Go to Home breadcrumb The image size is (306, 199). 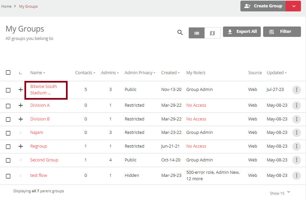(x=6, y=6)
